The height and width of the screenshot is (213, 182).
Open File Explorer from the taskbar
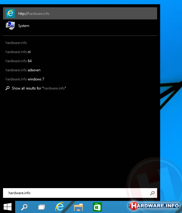pyautogui.click(x=78, y=207)
